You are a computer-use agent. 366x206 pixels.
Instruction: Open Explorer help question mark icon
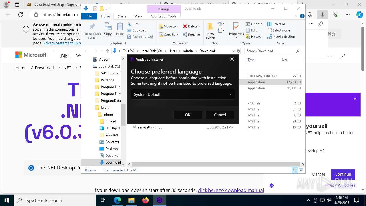point(302,16)
